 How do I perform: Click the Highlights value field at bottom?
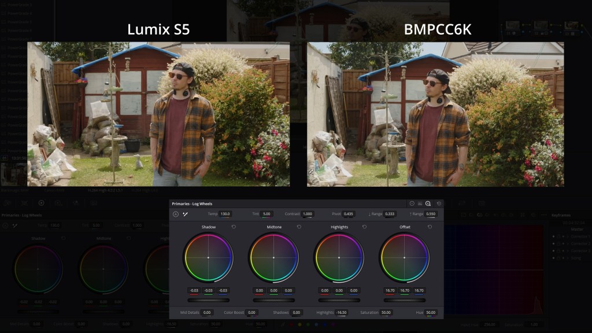coord(342,313)
